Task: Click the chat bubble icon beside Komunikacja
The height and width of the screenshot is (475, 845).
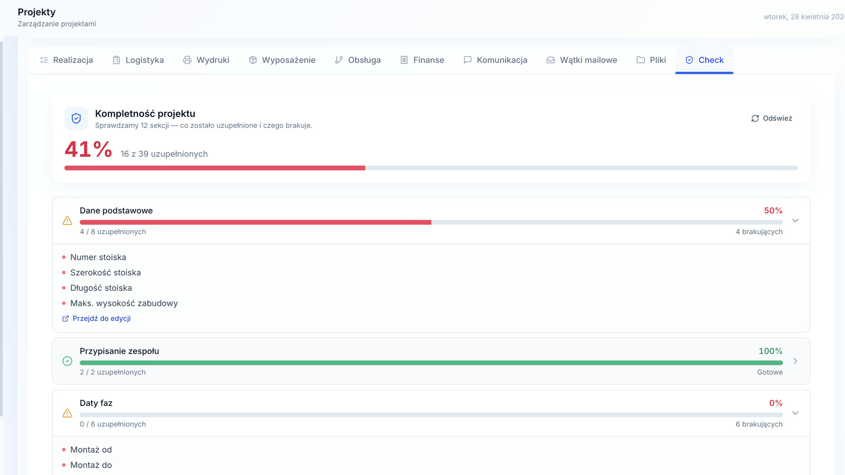Action: [467, 60]
